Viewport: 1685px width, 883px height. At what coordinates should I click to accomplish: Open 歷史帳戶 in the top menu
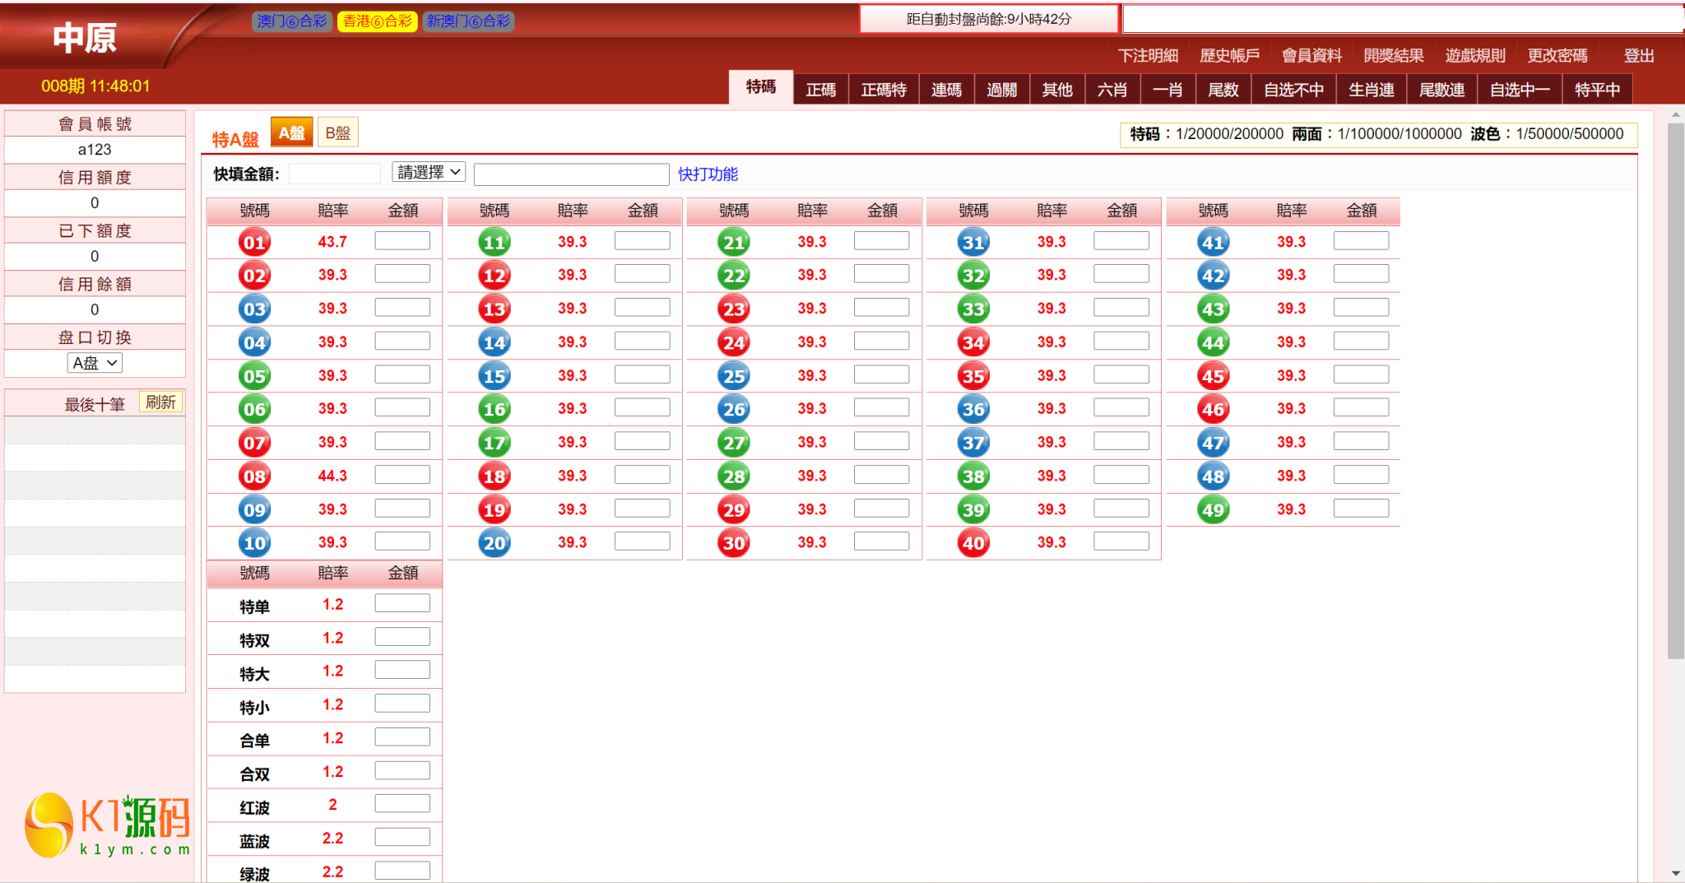coord(1229,55)
